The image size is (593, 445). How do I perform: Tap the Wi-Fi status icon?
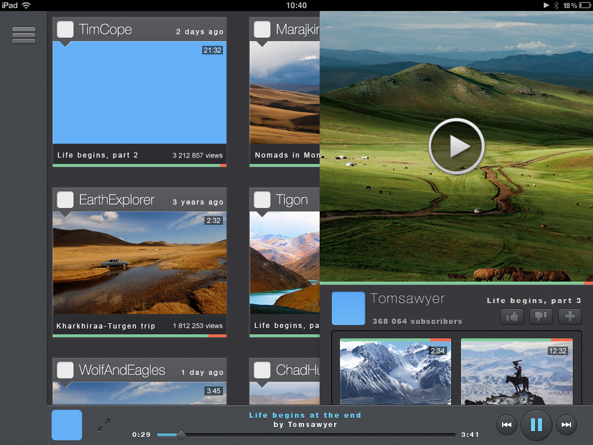[x=26, y=5]
